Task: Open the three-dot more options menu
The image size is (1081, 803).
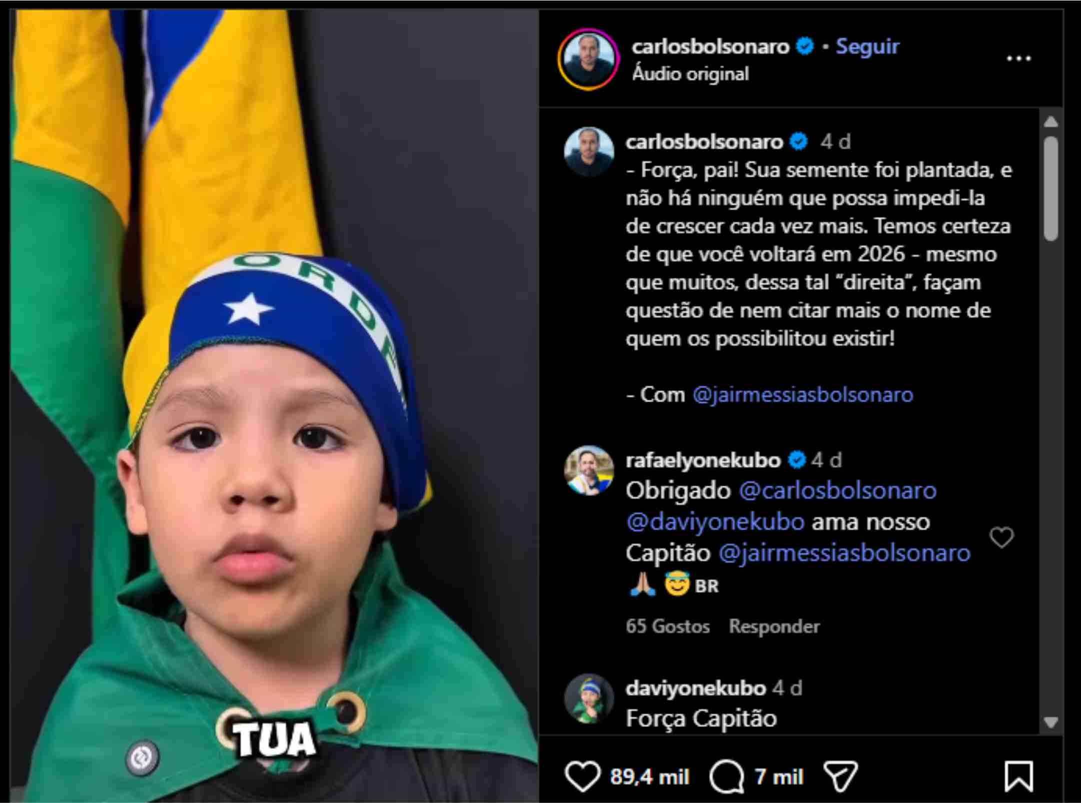Action: (x=1018, y=58)
